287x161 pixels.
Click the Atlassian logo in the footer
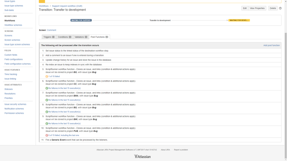pyautogui.click(x=142, y=156)
